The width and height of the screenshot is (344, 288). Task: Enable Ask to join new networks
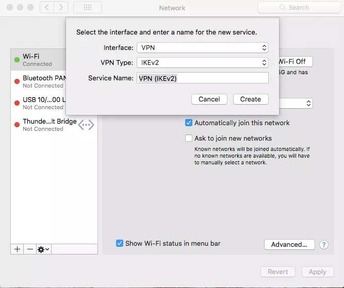pos(189,138)
